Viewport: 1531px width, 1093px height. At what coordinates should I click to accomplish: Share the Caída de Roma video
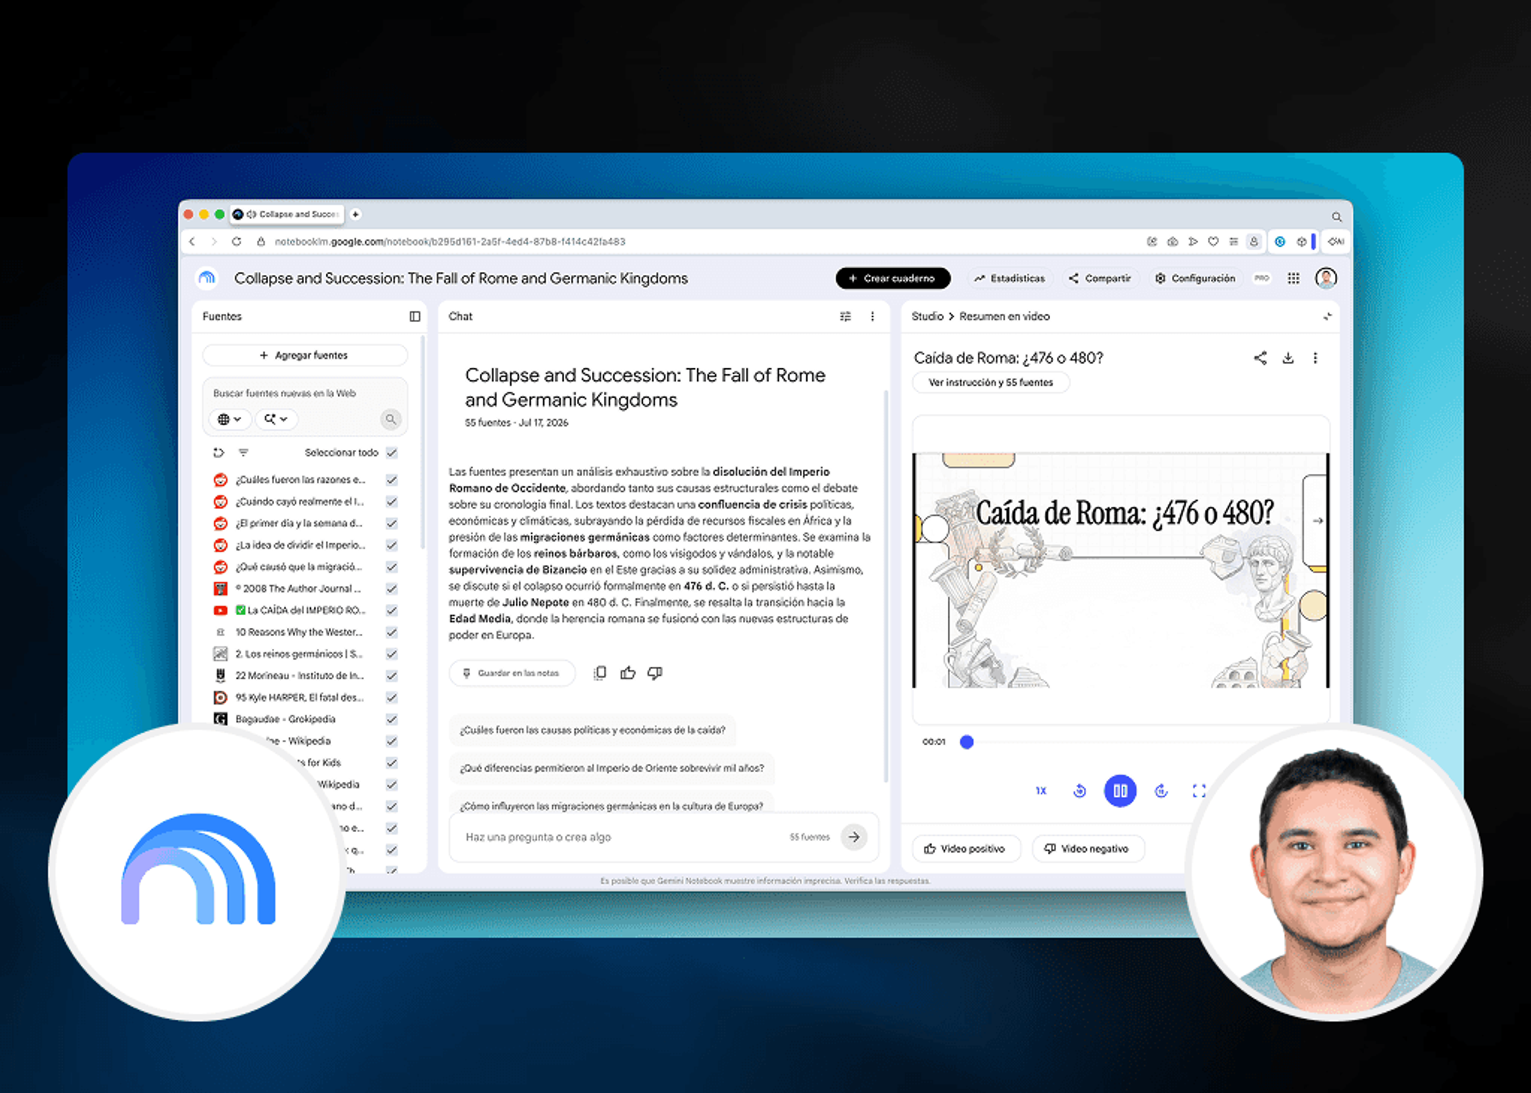coord(1260,358)
